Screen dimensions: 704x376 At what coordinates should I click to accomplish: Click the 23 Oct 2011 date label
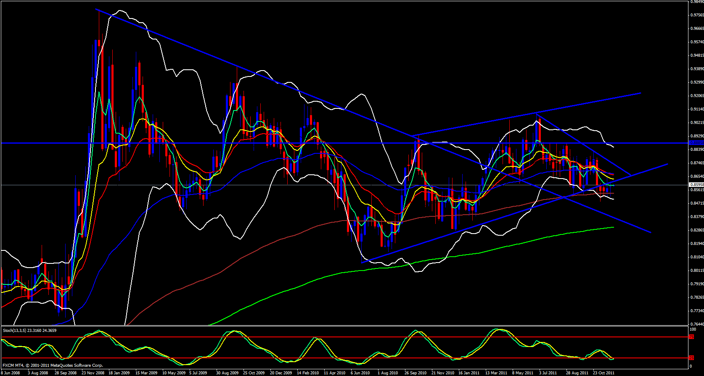click(604, 373)
